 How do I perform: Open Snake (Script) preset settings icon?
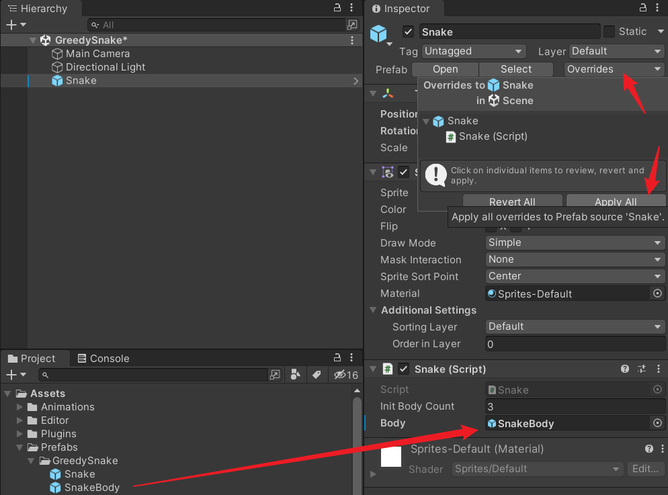coord(642,369)
